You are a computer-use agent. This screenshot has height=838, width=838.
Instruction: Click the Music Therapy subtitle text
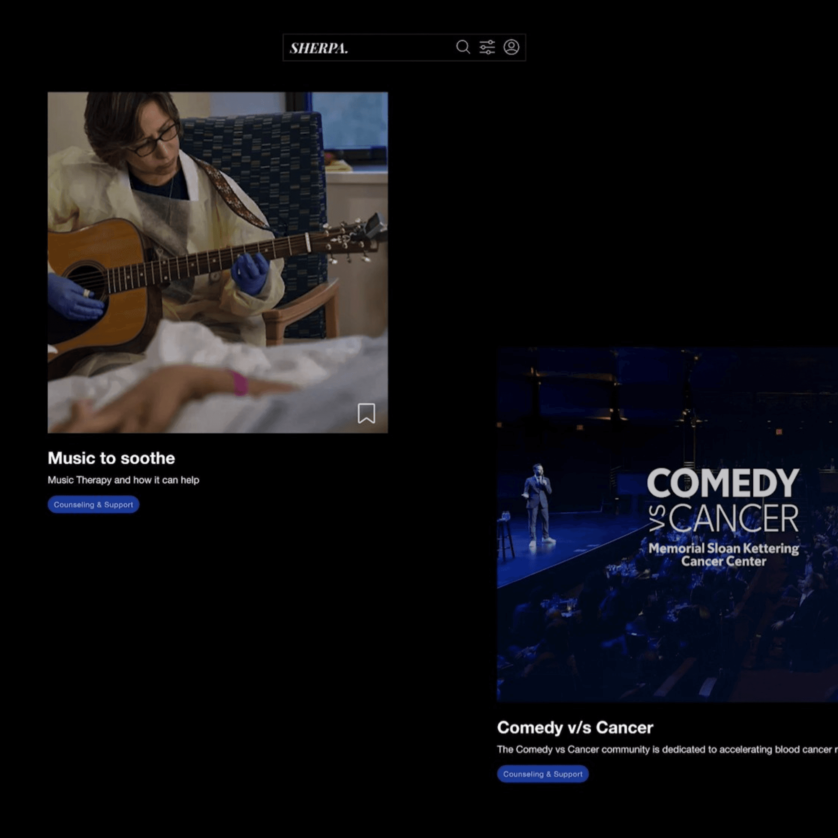pos(123,480)
